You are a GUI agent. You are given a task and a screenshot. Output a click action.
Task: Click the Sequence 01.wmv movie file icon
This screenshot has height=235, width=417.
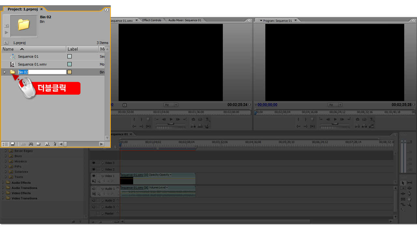point(13,64)
